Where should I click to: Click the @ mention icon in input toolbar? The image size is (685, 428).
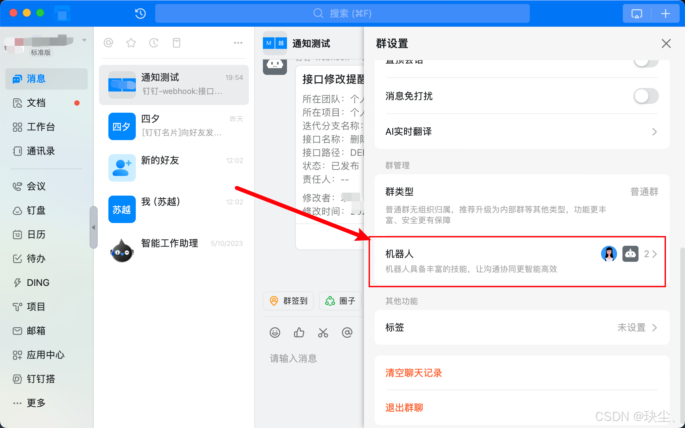(347, 333)
